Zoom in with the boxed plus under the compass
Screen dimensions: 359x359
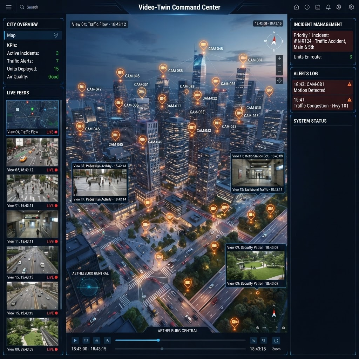pos(279,59)
